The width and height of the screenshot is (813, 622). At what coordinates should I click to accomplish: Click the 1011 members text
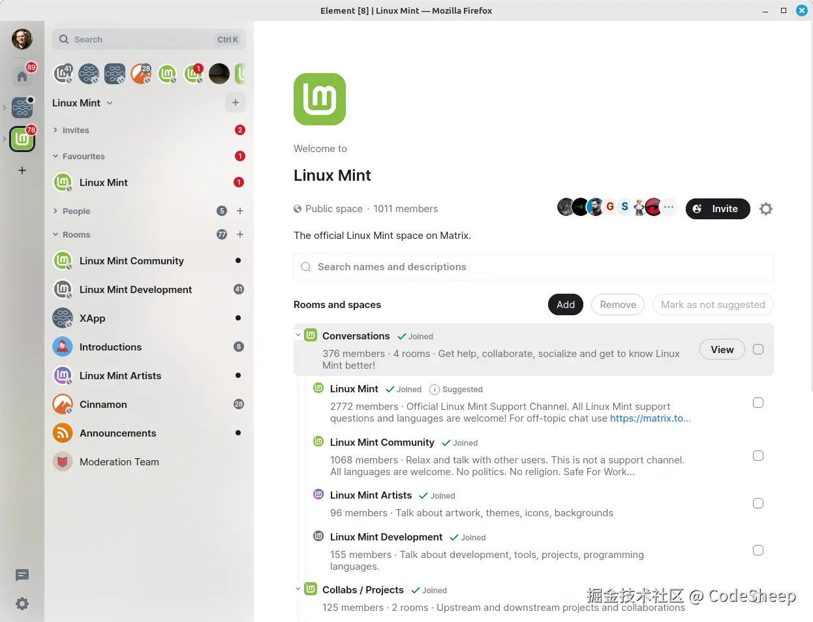click(x=406, y=209)
